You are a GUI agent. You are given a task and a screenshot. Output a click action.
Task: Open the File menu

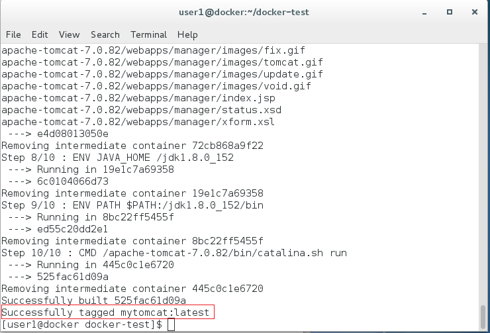click(x=13, y=34)
